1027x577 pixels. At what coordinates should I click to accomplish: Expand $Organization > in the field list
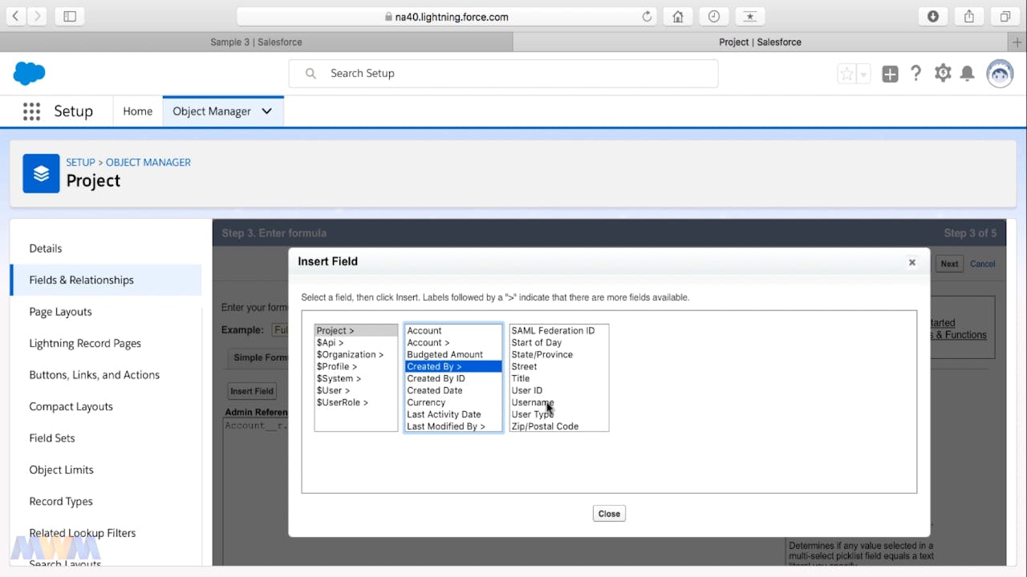point(350,354)
